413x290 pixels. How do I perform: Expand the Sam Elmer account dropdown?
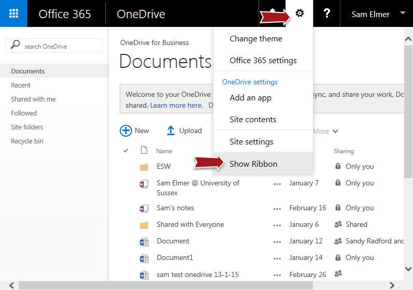tap(403, 12)
